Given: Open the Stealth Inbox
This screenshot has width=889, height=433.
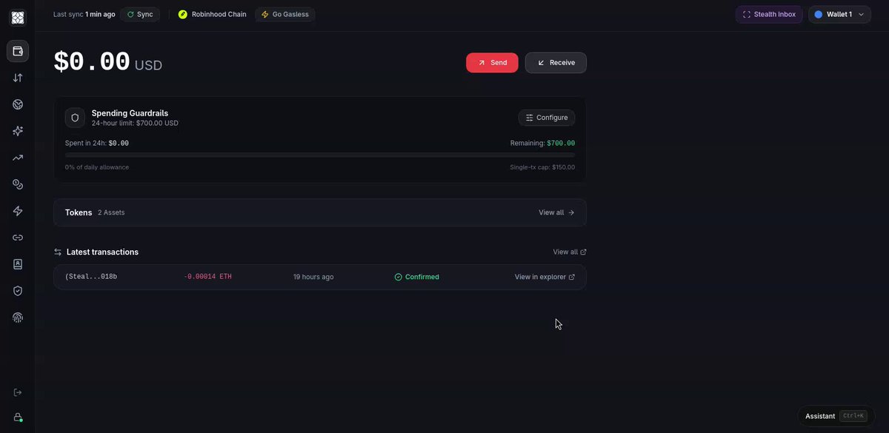Looking at the screenshot, I should click(x=769, y=14).
